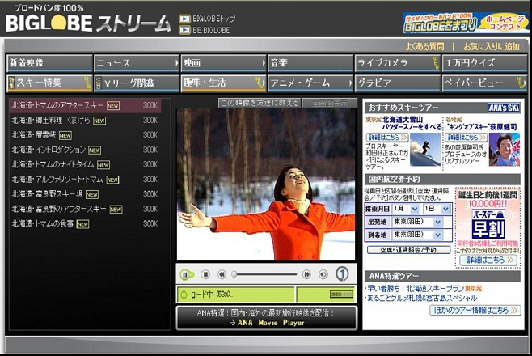Click the 空席・運賃照会/予約 button
The width and height of the screenshot is (532, 356).
[408, 250]
